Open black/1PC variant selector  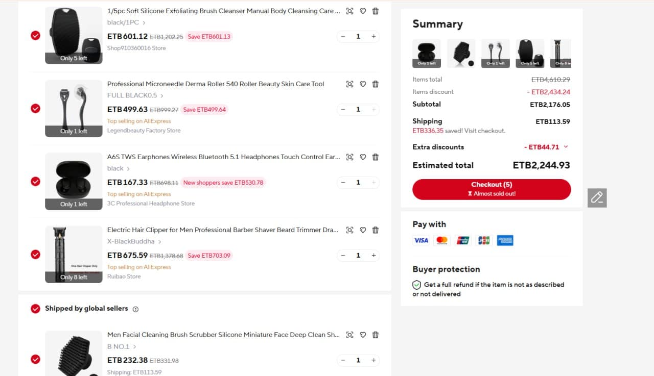(x=126, y=22)
